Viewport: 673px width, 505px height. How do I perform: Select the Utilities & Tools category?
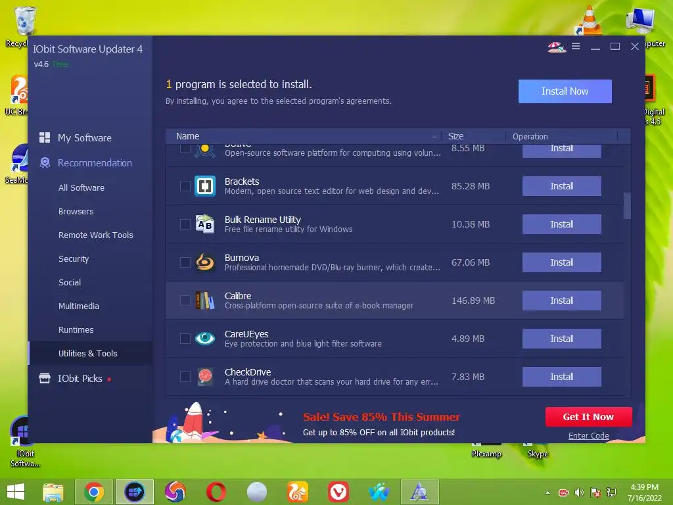(87, 353)
